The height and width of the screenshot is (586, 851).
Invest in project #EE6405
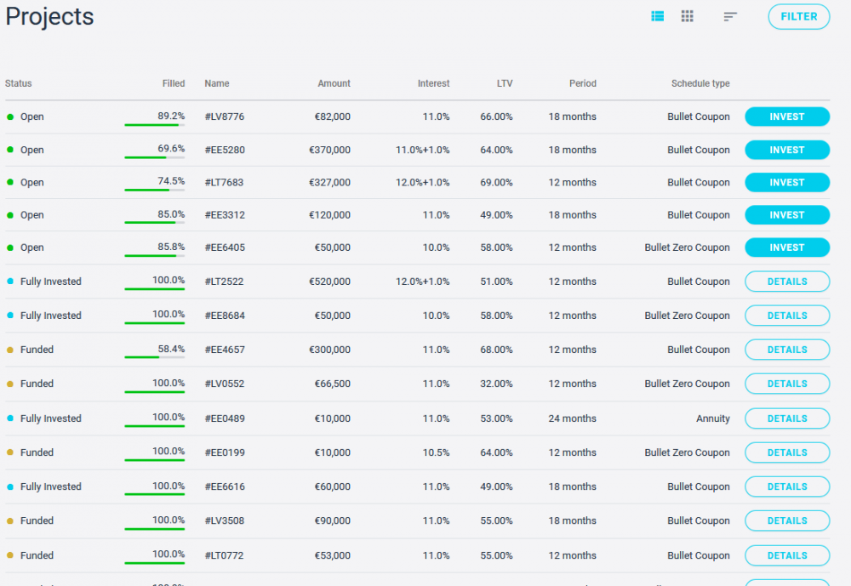[786, 247]
